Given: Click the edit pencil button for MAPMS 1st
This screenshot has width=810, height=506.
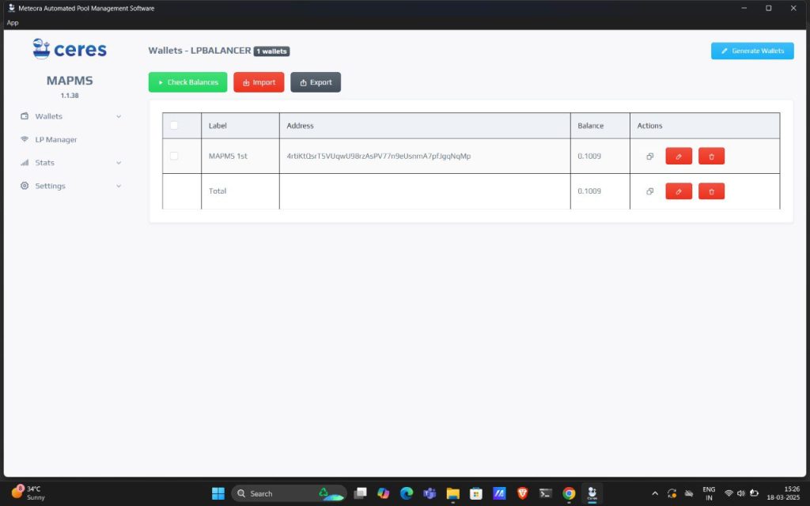Looking at the screenshot, I should tap(679, 156).
